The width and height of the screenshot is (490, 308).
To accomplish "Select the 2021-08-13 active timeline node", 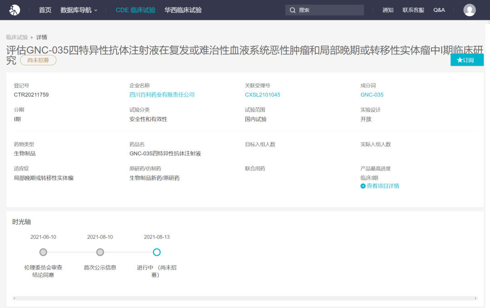I will pyautogui.click(x=157, y=252).
